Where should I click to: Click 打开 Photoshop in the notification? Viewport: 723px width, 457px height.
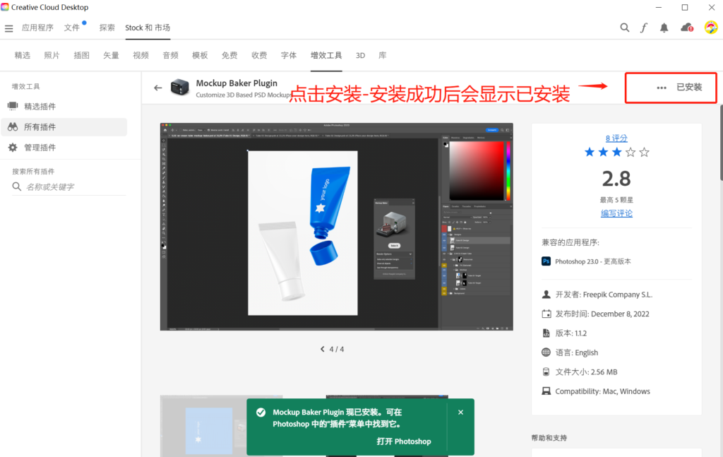click(x=403, y=441)
